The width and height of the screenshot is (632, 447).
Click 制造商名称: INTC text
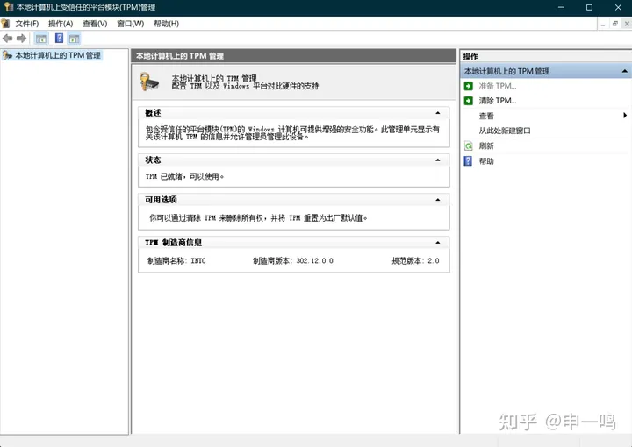[x=176, y=260]
